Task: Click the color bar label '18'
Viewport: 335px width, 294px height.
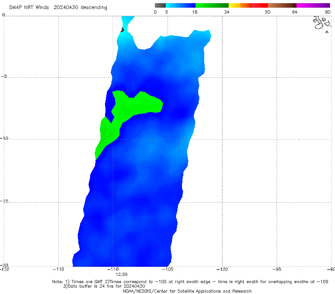Action: 195,12
